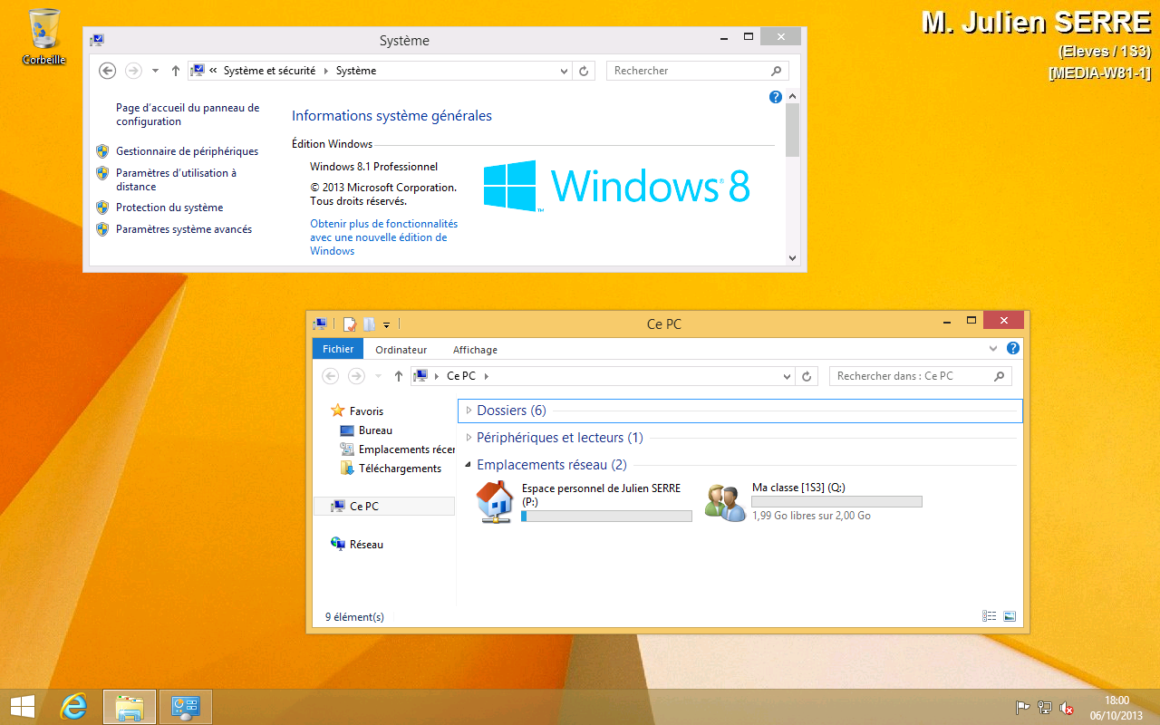Open Paramètres d'utilisation à distance

(x=176, y=179)
